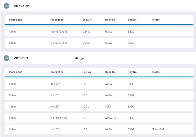Viewport: 196px width, 137px height.
Task: Select the 'Jan 06~Sep 13' production cell
Action: tap(59, 32)
